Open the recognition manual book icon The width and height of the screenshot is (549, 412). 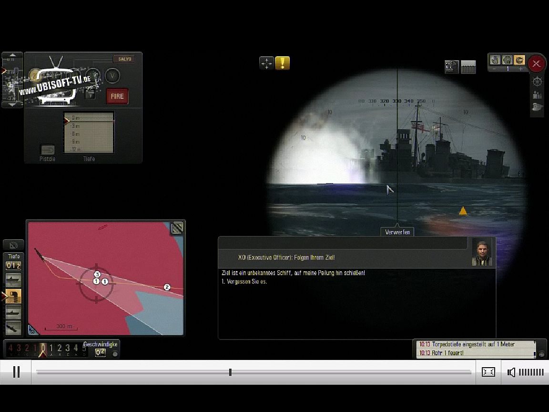pos(452,67)
